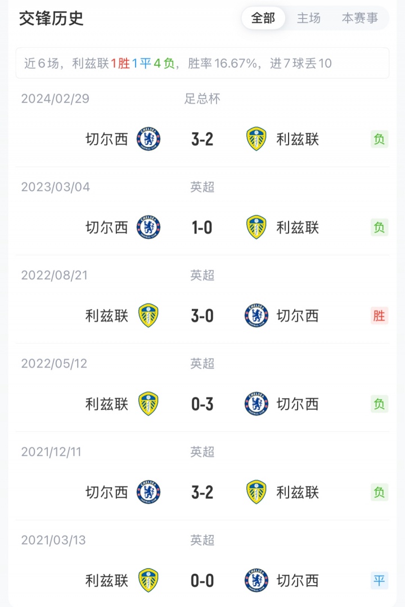Click the 0-0 score from 2021/03/13
Image resolution: width=405 pixels, height=607 pixels.
point(202,581)
